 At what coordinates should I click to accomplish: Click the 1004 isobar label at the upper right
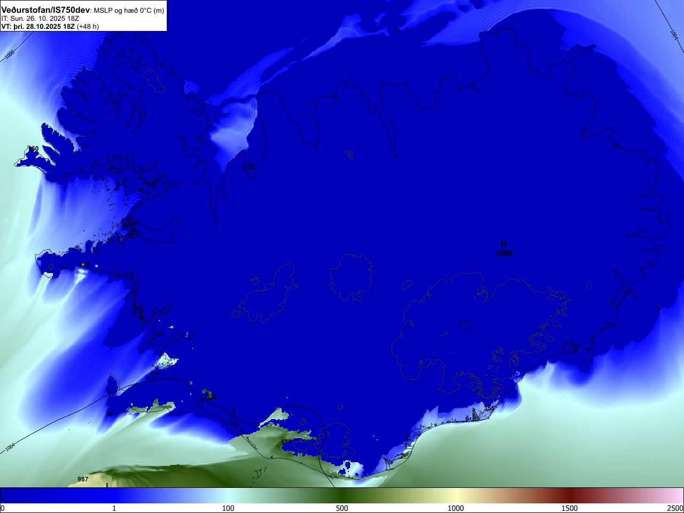[674, 34]
